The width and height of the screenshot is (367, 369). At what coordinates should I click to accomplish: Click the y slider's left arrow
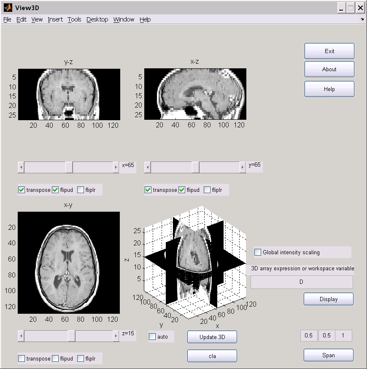[148, 167]
